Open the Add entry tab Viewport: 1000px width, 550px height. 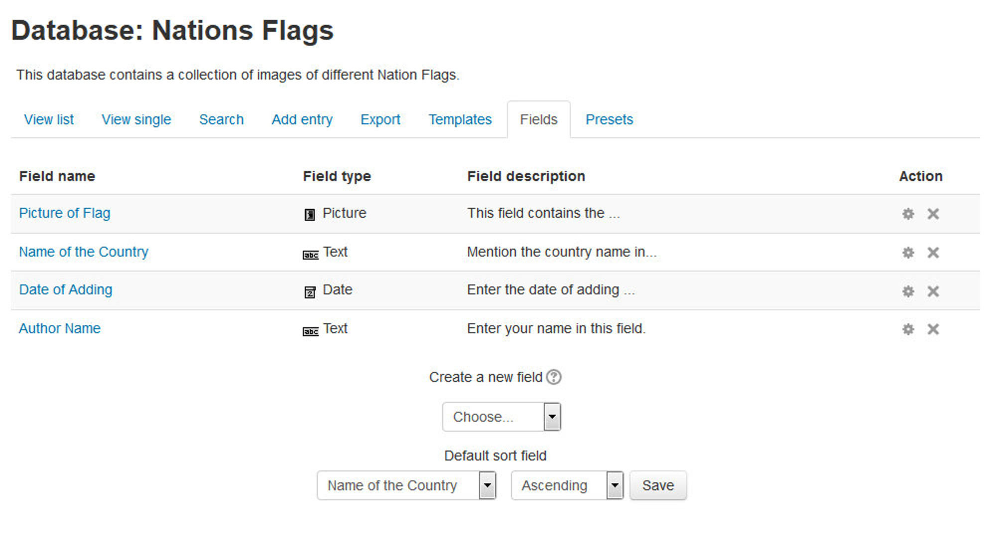[x=302, y=119]
